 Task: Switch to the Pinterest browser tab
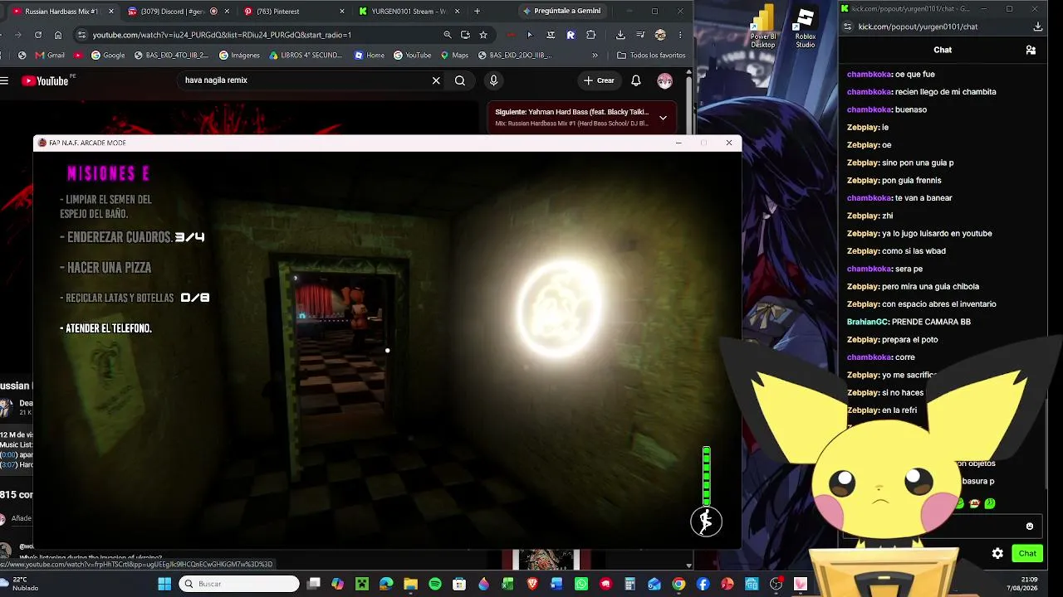pos(294,12)
